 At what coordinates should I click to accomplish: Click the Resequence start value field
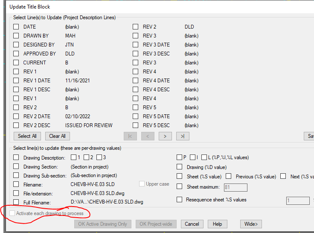[x=298, y=201]
